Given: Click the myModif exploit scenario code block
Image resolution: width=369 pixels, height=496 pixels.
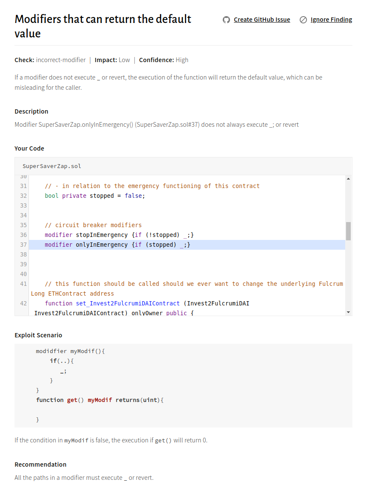Looking at the screenshot, I should (x=183, y=385).
